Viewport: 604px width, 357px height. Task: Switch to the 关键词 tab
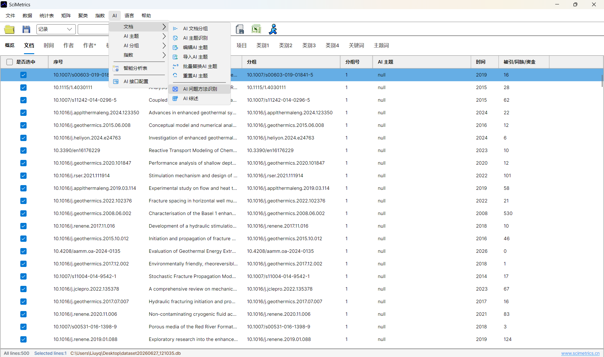pyautogui.click(x=356, y=45)
